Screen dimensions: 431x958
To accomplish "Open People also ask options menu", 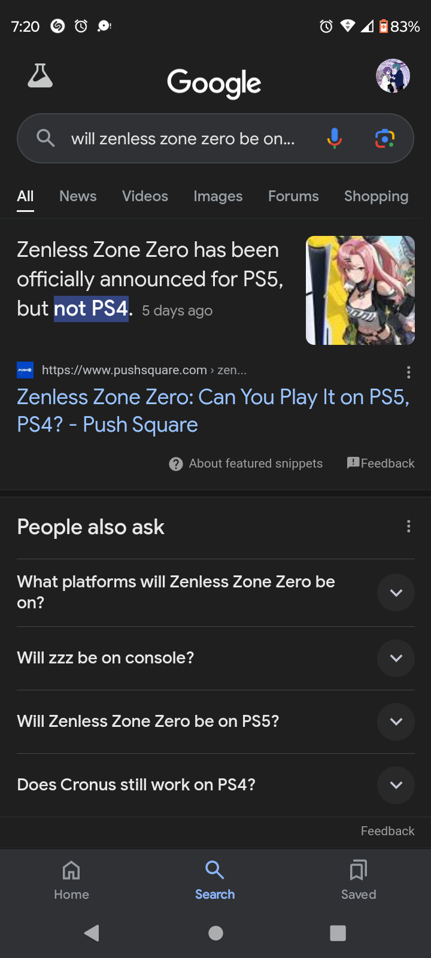I will pyautogui.click(x=408, y=526).
